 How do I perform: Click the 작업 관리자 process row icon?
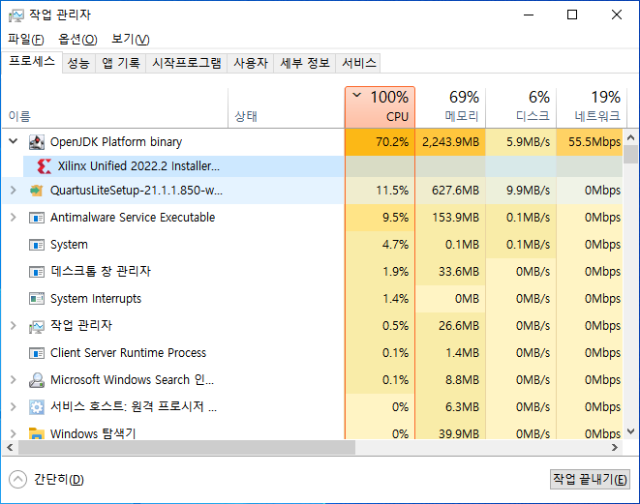37,326
